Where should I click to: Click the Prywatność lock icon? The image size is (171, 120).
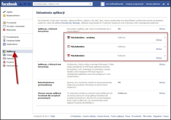tap(4, 23)
